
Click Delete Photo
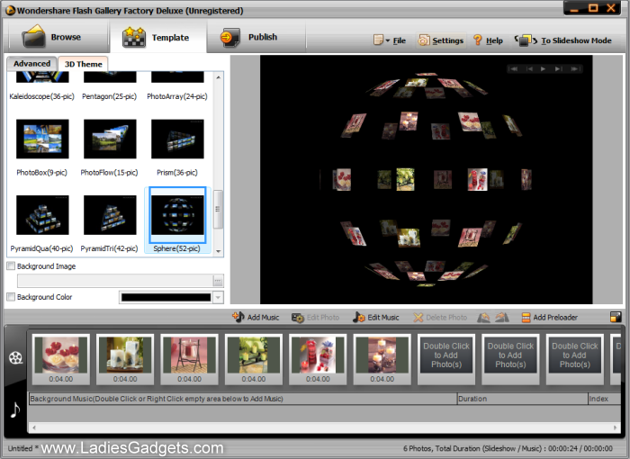pyautogui.click(x=440, y=318)
